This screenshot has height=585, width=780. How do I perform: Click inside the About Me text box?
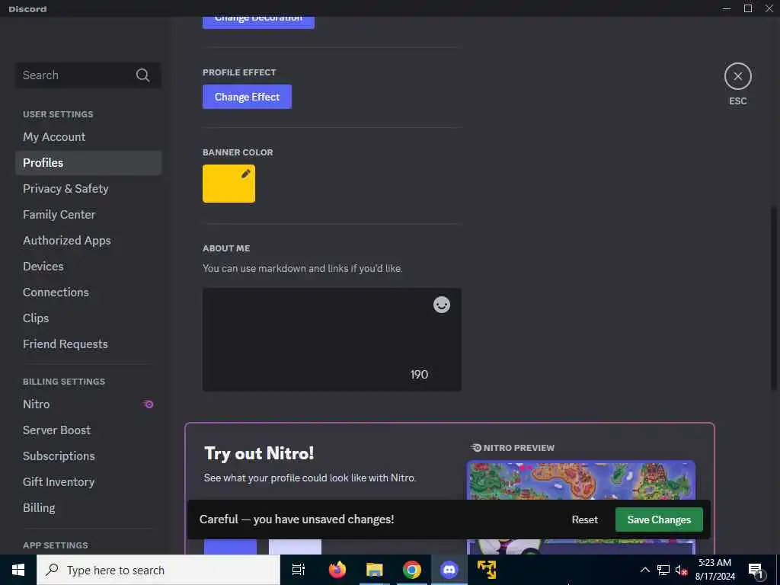[332, 339]
